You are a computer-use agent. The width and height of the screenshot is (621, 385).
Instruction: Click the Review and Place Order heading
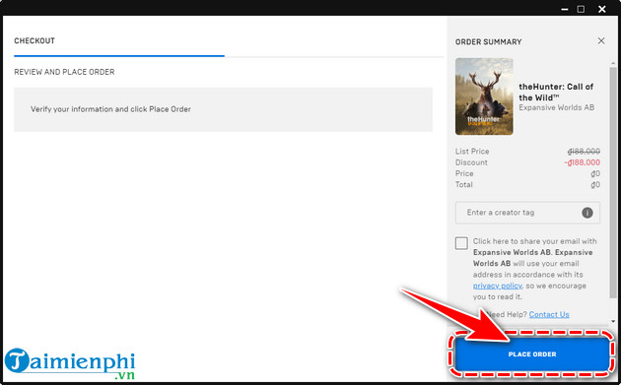click(x=64, y=72)
